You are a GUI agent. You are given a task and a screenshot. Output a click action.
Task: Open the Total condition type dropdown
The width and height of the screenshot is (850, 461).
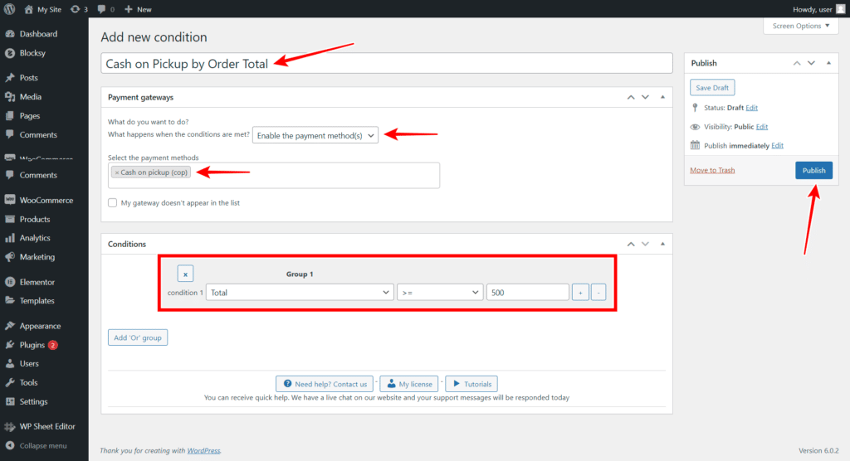(x=300, y=293)
